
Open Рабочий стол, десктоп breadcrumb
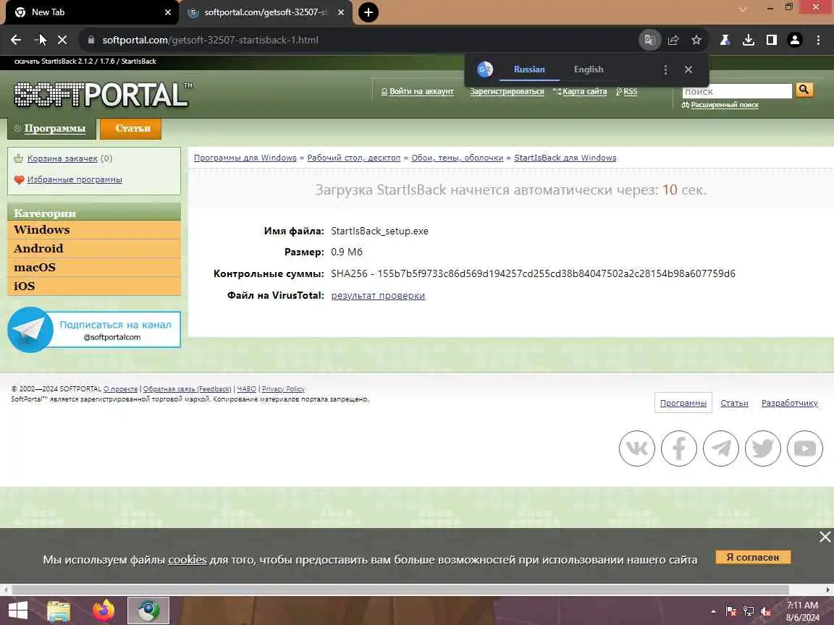[x=354, y=158]
